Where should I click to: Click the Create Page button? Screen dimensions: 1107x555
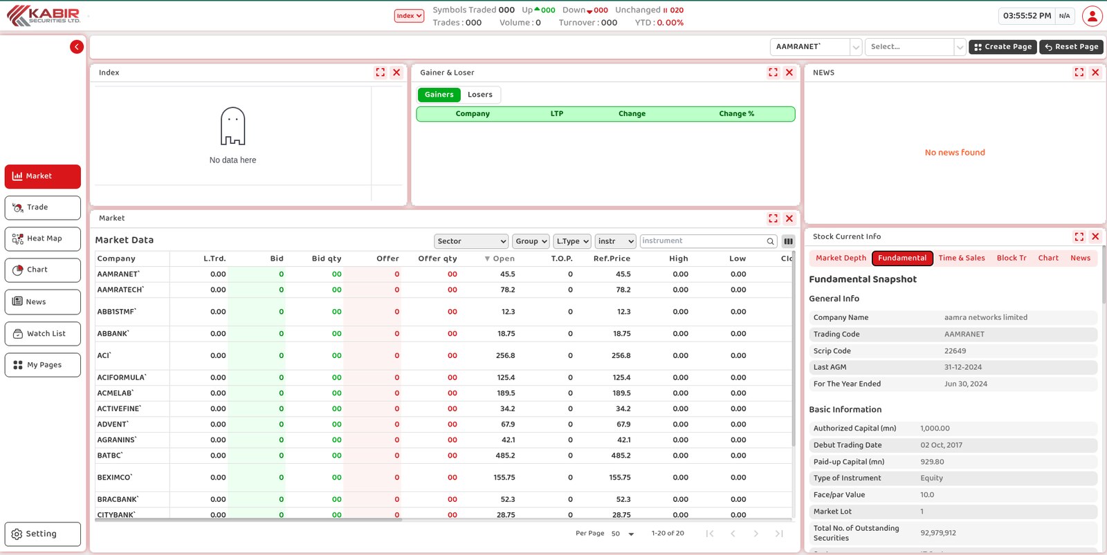click(1003, 47)
